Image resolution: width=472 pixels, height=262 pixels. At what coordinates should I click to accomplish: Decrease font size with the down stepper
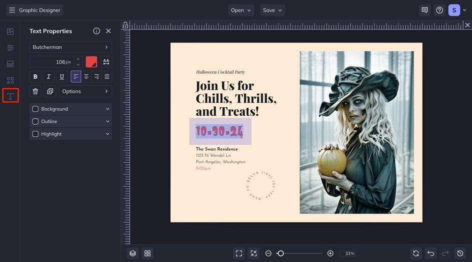point(78,64)
